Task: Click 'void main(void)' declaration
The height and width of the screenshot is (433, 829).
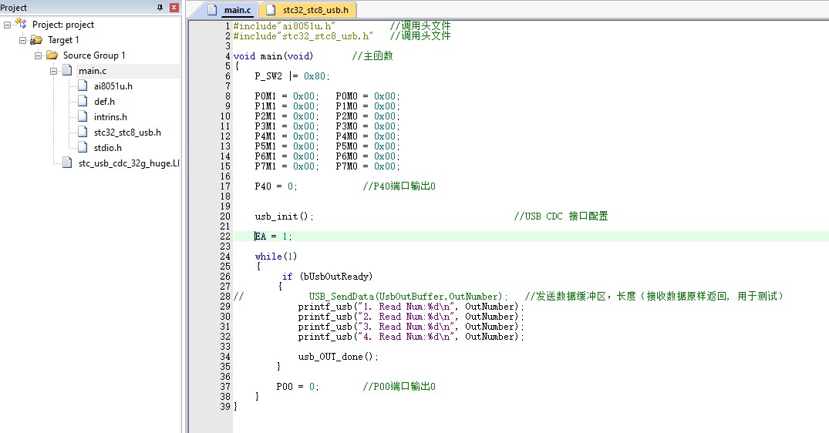Action: [x=273, y=56]
